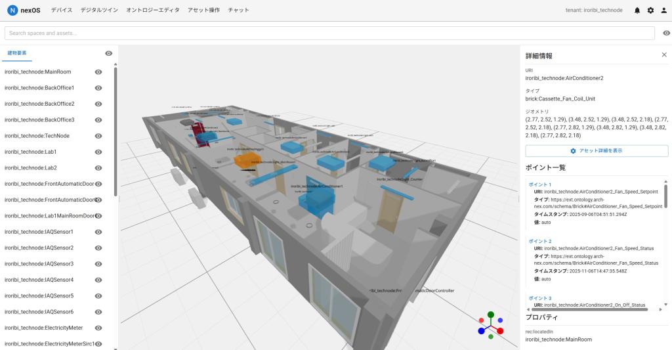This screenshot has height=350, width=672.
Task: Toggle IAQSensor3 eye icon
Action: click(98, 264)
